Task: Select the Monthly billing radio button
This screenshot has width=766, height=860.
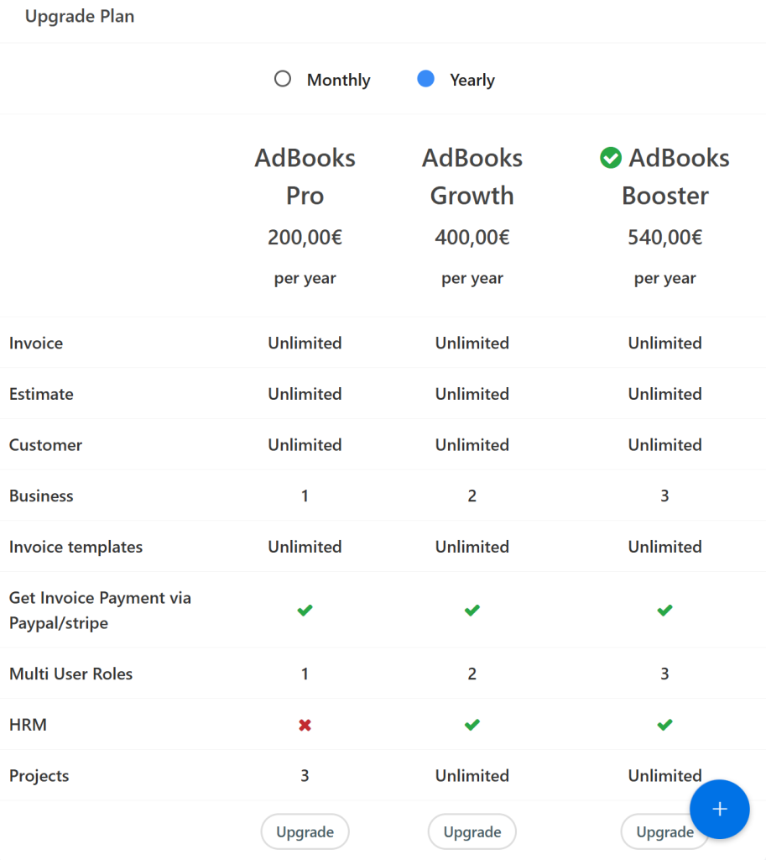Action: click(283, 79)
